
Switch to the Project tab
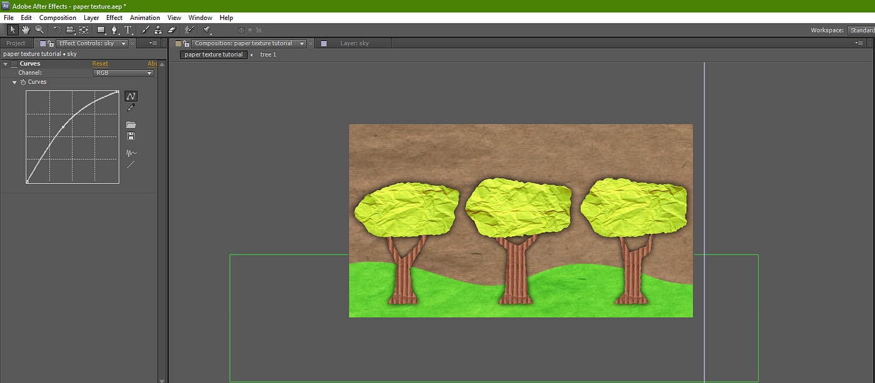tap(16, 43)
